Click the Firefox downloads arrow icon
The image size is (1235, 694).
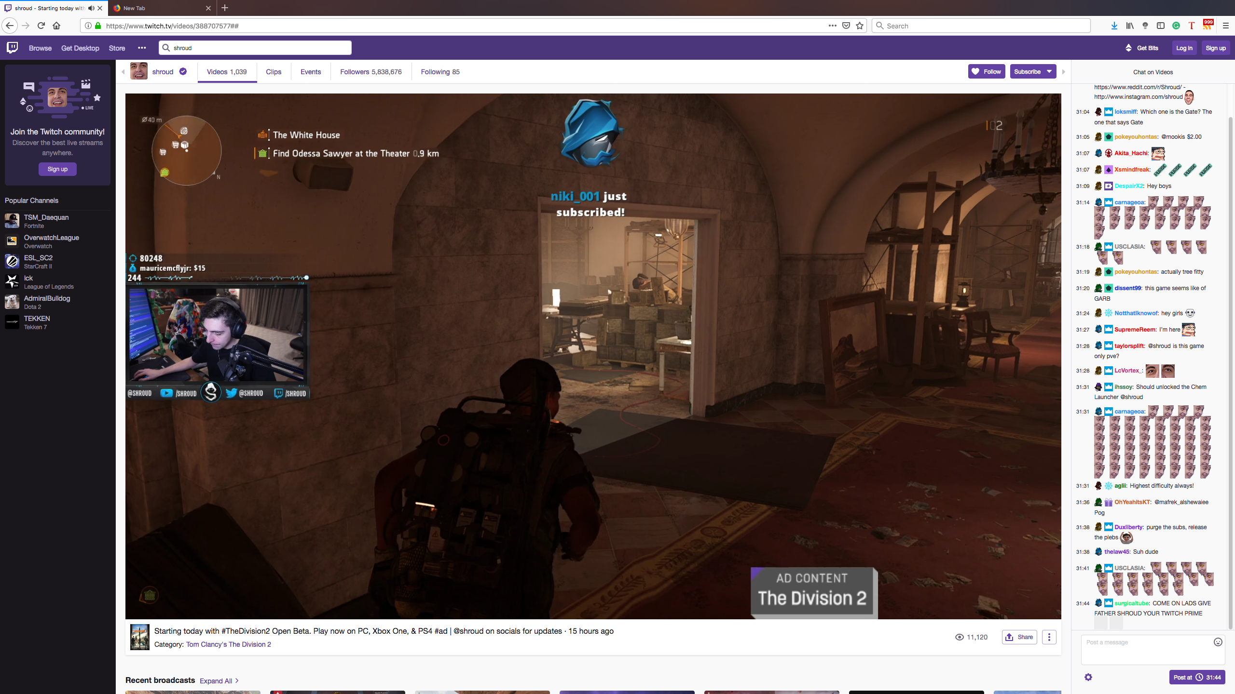pos(1114,26)
